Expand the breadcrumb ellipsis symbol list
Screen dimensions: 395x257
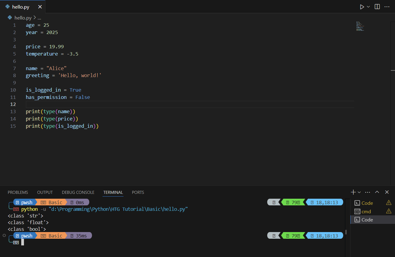pyautogui.click(x=39, y=18)
